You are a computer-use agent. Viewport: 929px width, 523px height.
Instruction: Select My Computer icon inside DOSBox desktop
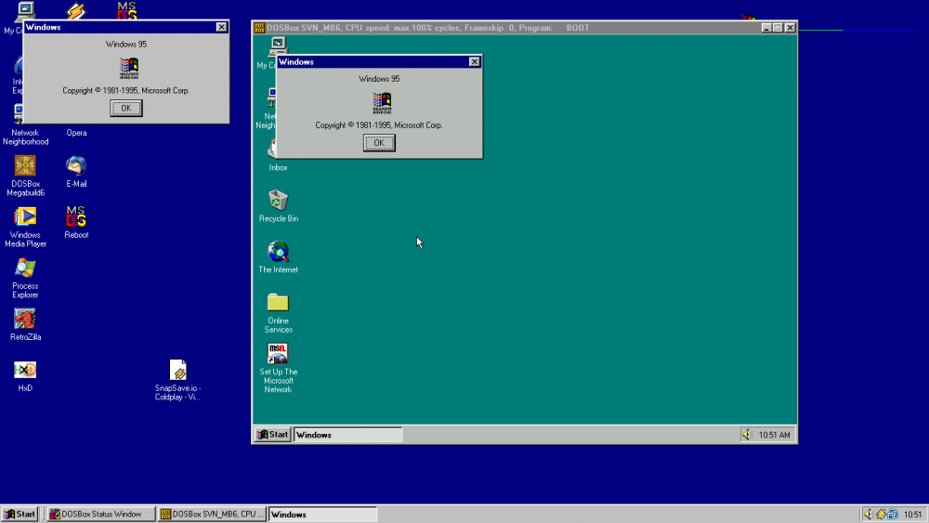click(x=278, y=46)
